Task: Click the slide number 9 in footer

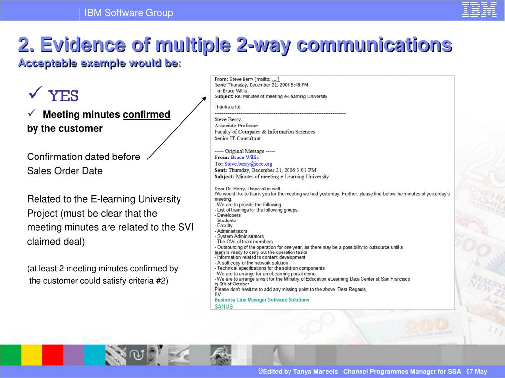Action: (x=260, y=371)
